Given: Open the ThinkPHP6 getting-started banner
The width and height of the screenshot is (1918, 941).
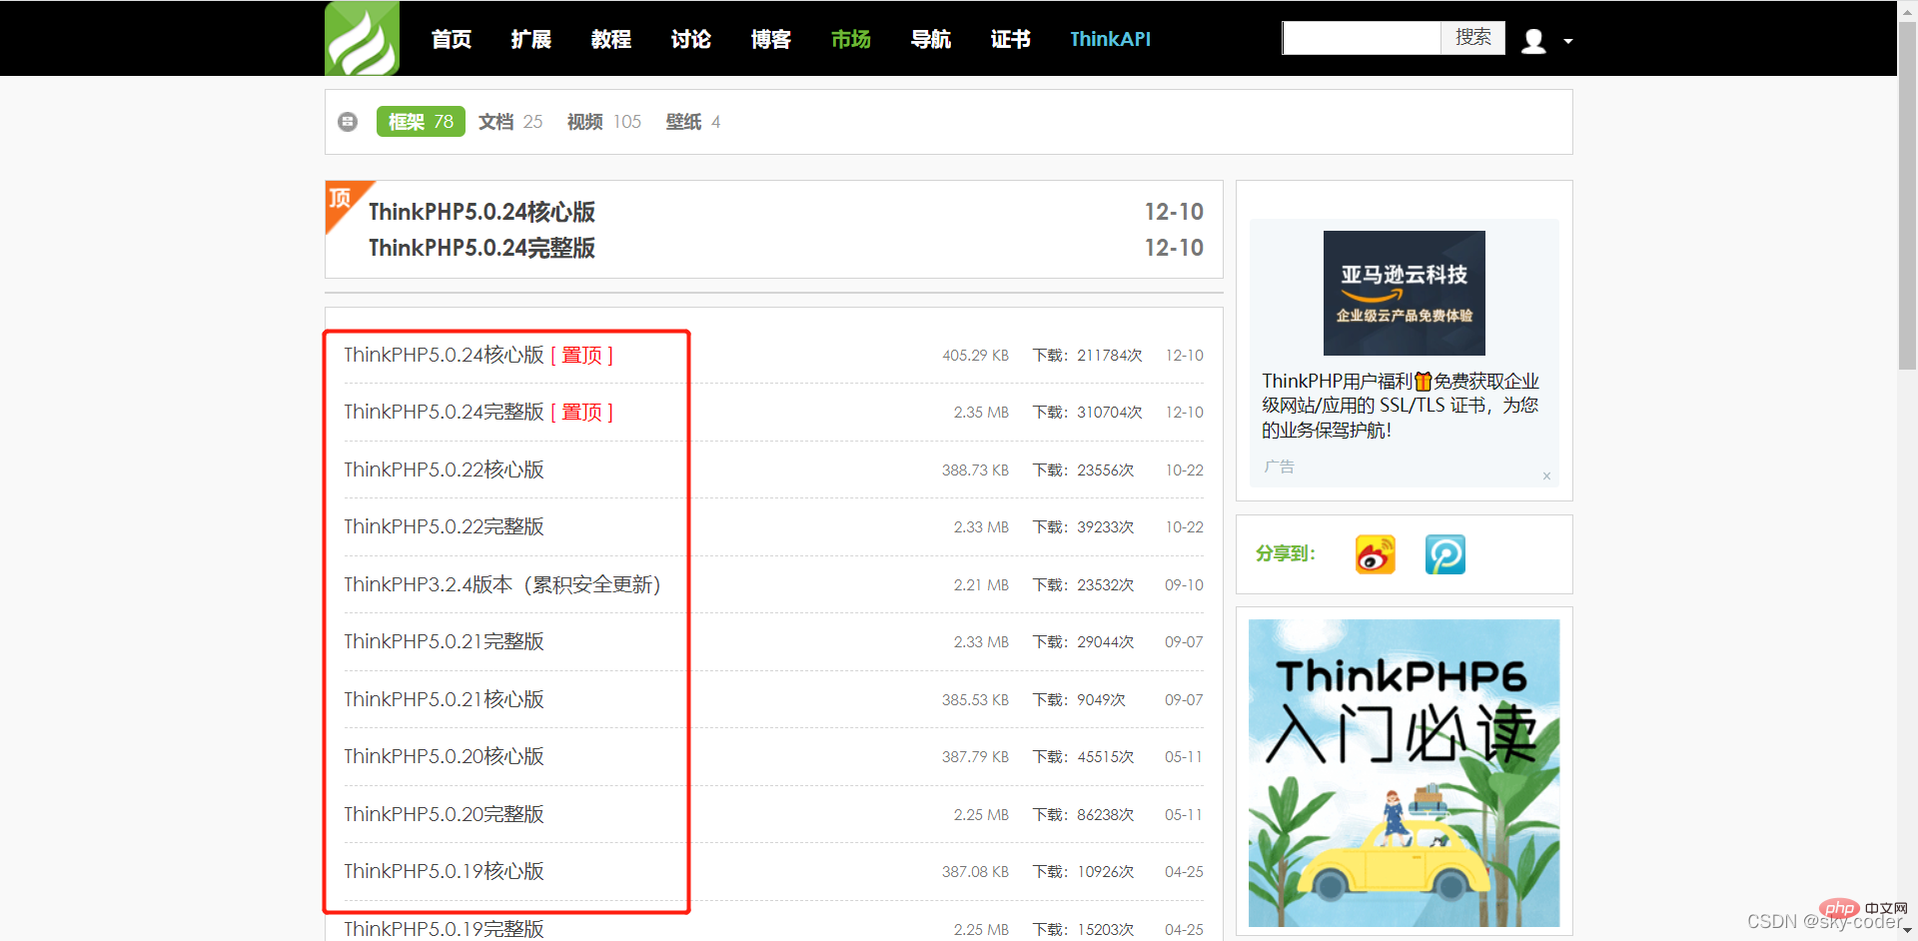Looking at the screenshot, I should 1404,772.
